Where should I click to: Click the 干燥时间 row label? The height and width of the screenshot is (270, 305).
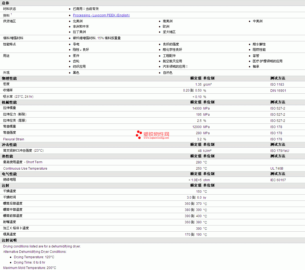(x=10, y=197)
